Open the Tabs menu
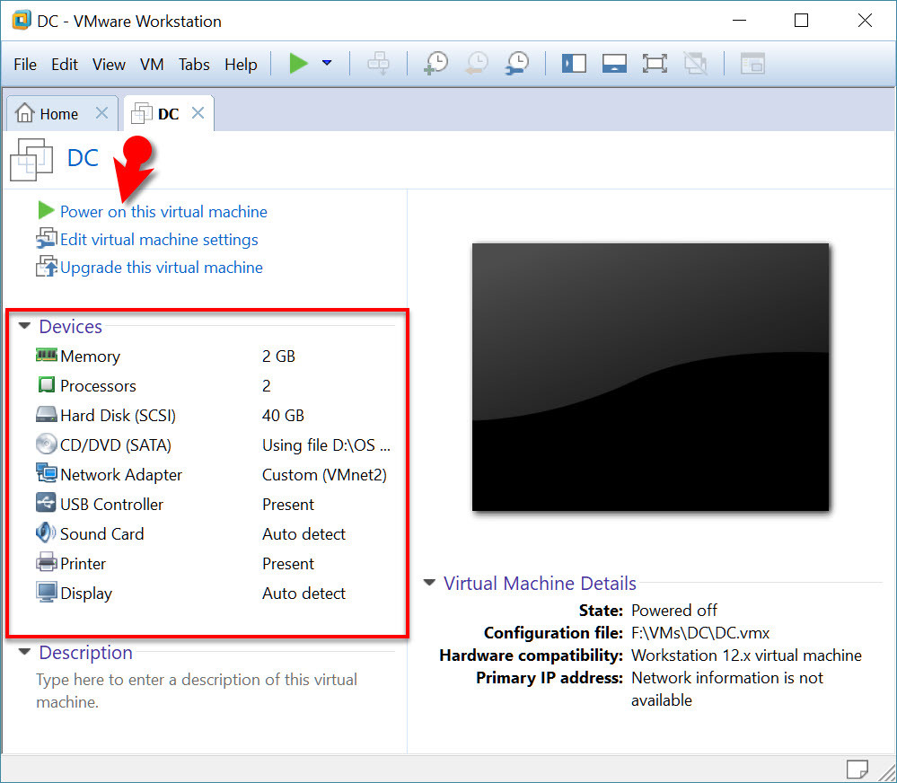This screenshot has height=783, width=897. (194, 65)
